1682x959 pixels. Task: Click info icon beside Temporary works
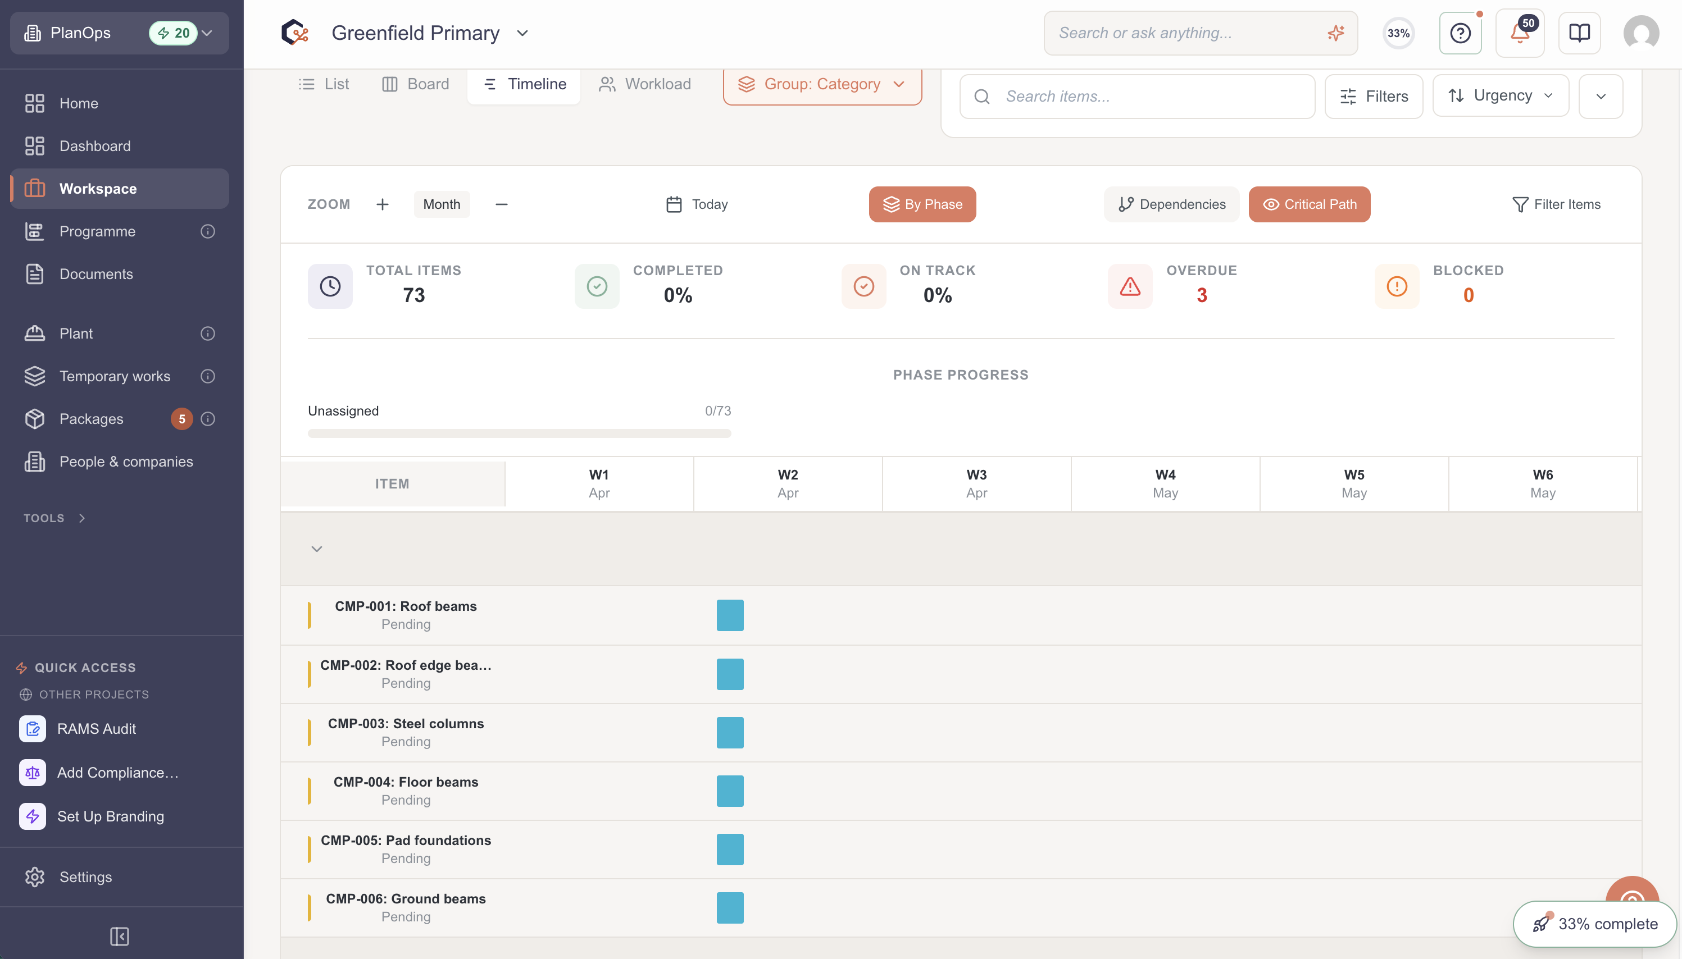point(207,376)
